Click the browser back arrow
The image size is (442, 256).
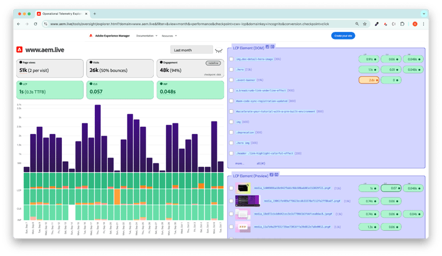[19, 24]
